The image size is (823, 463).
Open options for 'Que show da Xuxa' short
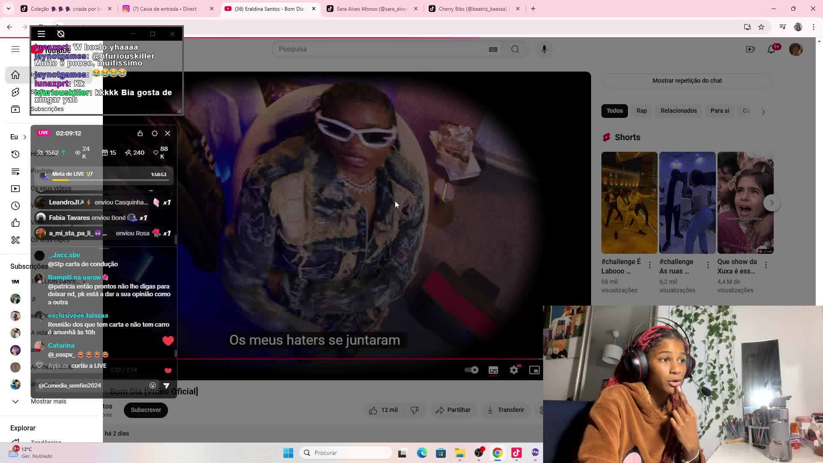(766, 265)
